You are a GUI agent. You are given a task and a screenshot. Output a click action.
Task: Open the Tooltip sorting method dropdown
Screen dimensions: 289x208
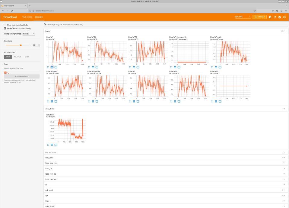29,34
